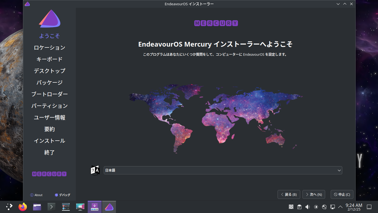The image size is (378, 213).
Task: Open the 日本語 language dropdown
Action: point(223,170)
